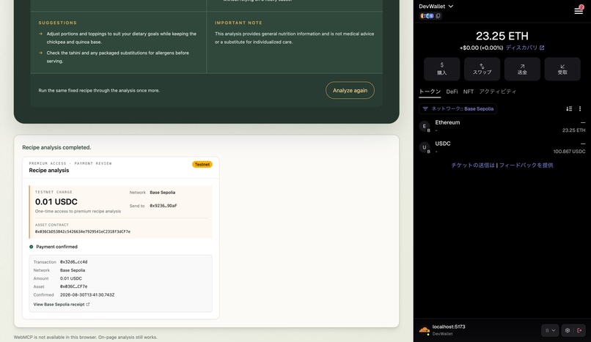This screenshot has height=342, width=591.
Task: Click the 100.867 USDC balance value
Action: (569, 152)
